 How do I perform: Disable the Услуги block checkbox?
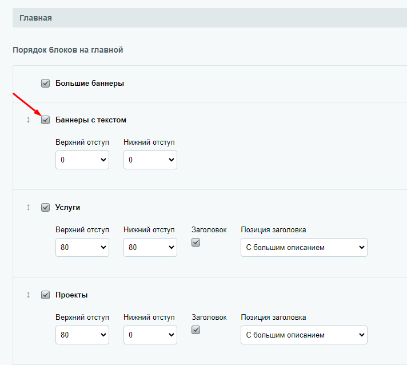pyautogui.click(x=45, y=208)
